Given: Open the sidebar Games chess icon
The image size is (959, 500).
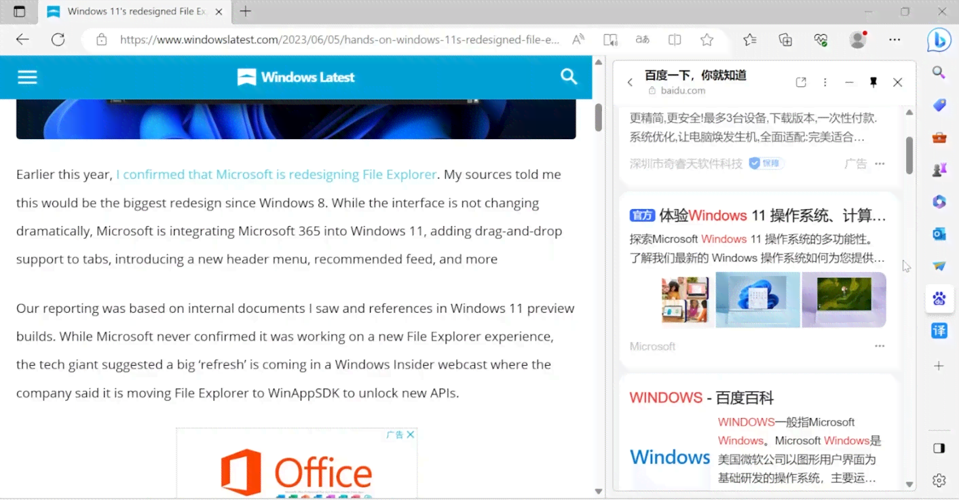Looking at the screenshot, I should point(939,170).
